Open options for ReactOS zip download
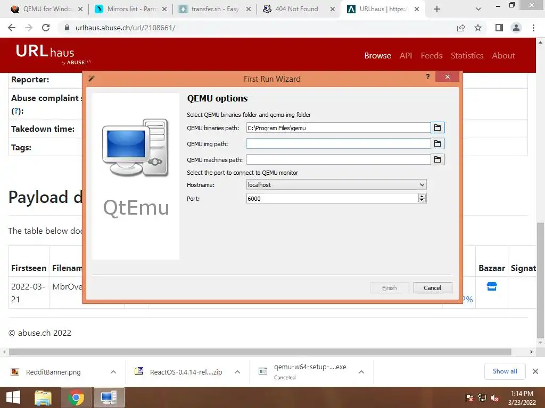The width and height of the screenshot is (545, 408). click(237, 371)
